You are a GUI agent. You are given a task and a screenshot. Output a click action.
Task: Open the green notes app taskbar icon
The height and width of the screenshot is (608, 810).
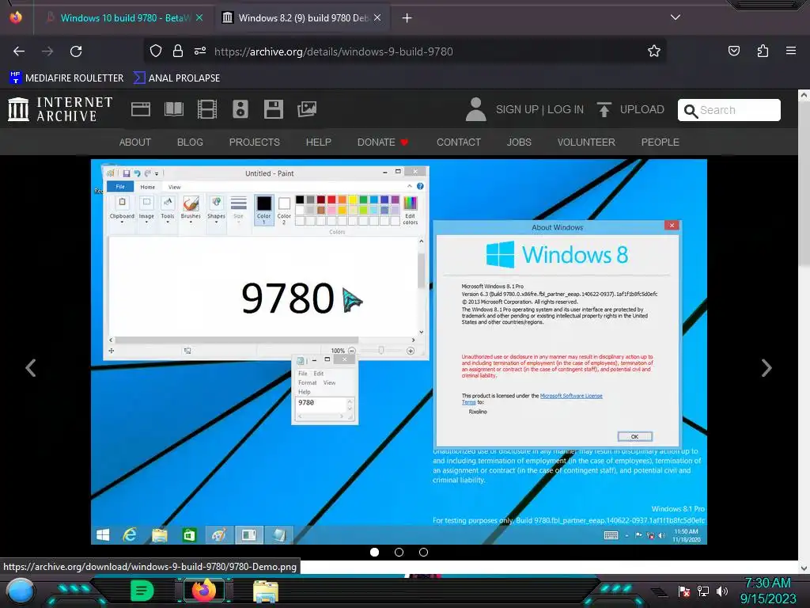(142, 591)
